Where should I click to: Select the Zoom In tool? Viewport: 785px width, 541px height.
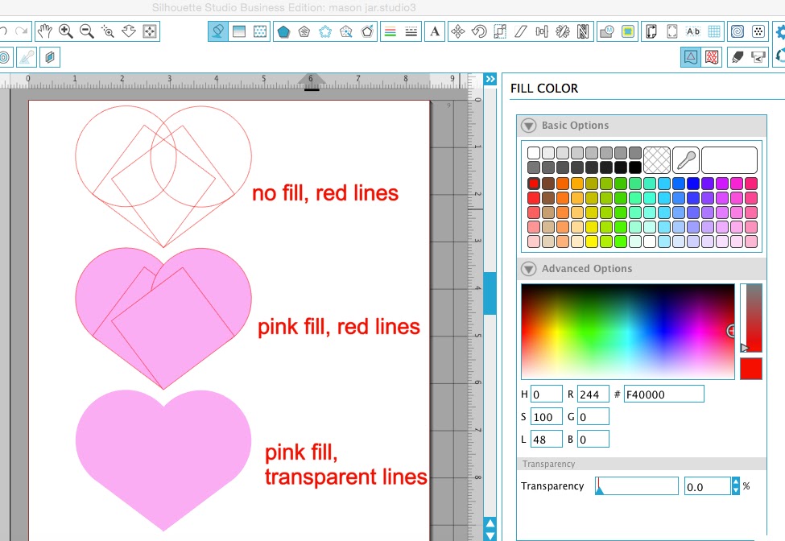[65, 31]
